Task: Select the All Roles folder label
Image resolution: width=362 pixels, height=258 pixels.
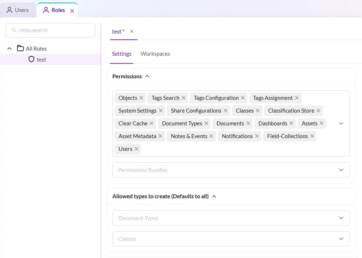Action: (x=36, y=49)
